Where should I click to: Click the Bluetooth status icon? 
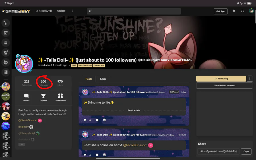coord(238,3)
